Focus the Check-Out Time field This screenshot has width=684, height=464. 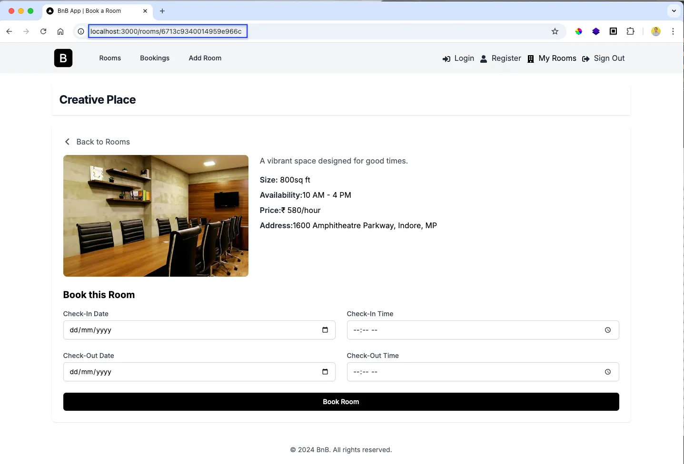483,372
